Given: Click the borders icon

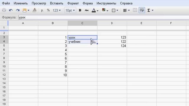Looking at the screenshot, I should tap(113, 10).
